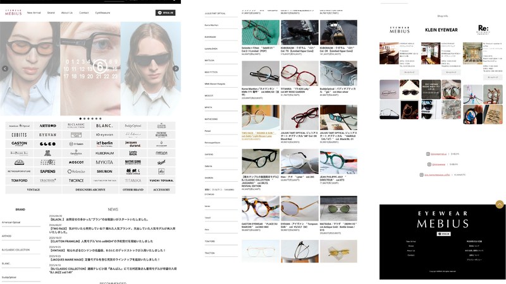
Task: Open the OTHER BRAND category button
Action: 133,190
